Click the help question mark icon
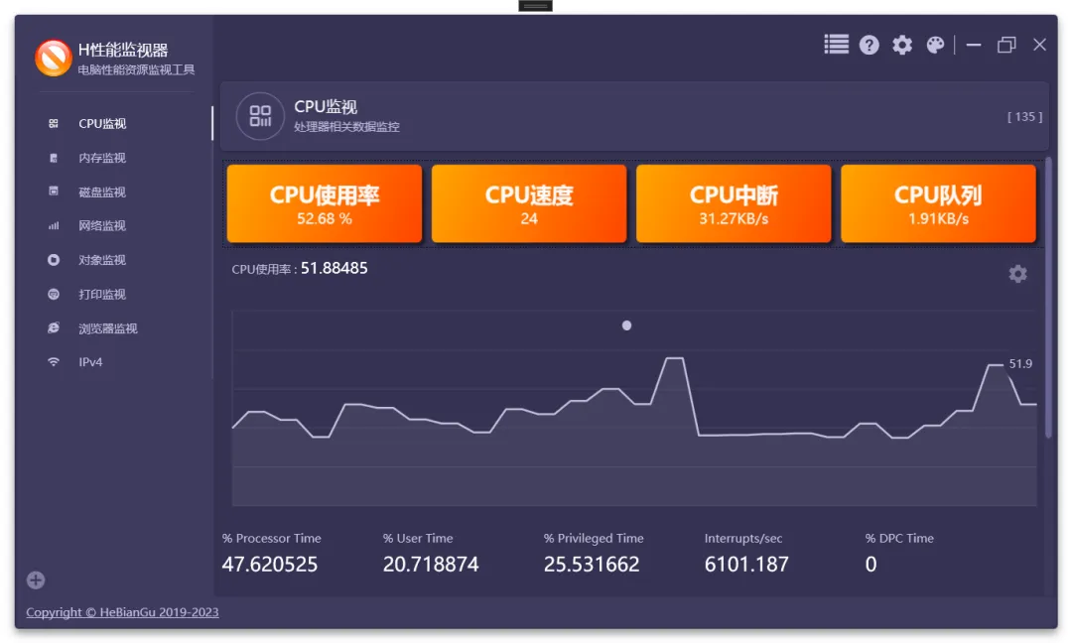 [x=870, y=45]
